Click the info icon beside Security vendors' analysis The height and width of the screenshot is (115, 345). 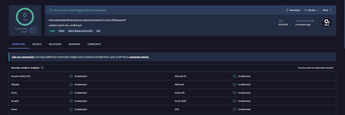tap(42, 68)
